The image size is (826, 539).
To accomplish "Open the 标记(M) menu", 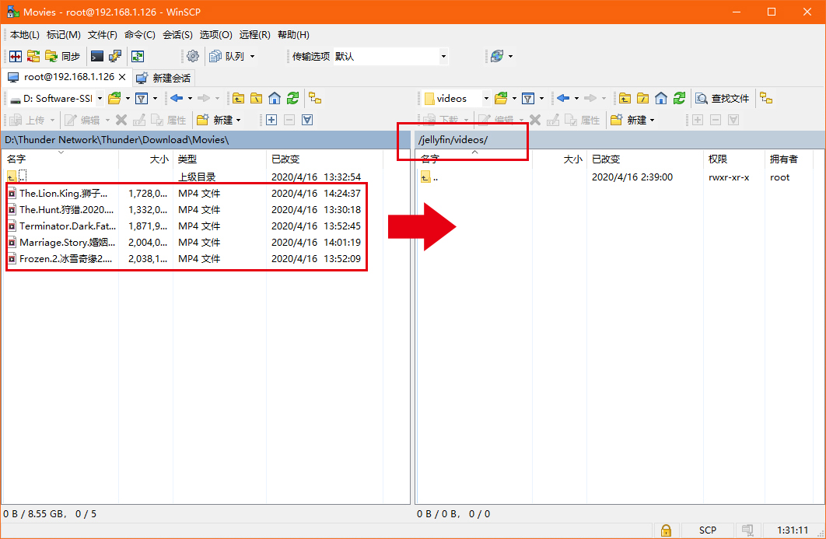I will [63, 35].
